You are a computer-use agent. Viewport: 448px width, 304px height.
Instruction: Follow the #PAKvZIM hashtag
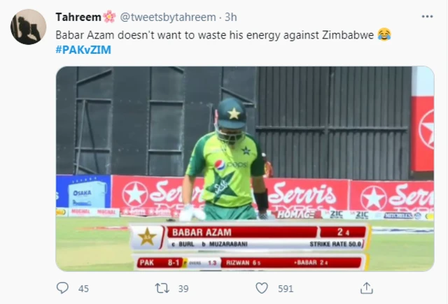[83, 50]
